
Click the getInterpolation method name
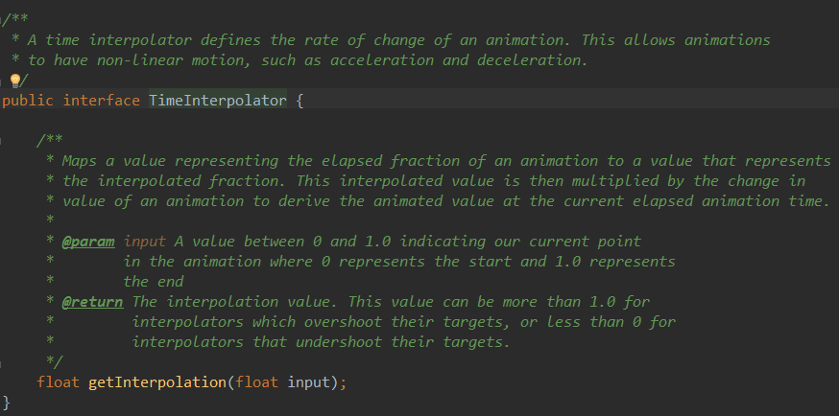coord(157,382)
